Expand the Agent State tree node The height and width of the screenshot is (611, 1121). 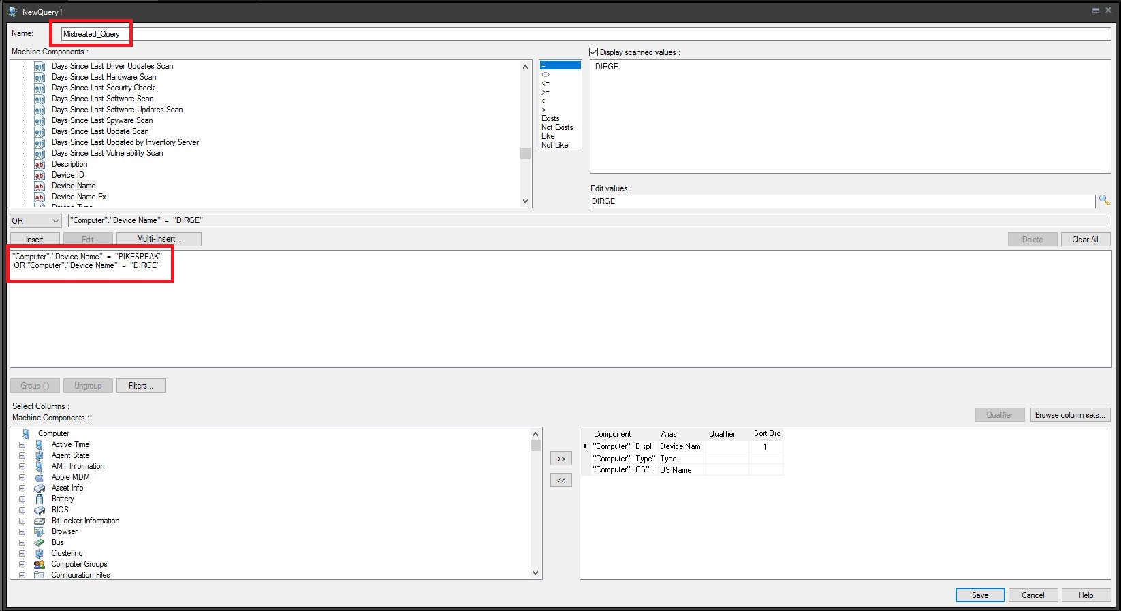(x=22, y=455)
